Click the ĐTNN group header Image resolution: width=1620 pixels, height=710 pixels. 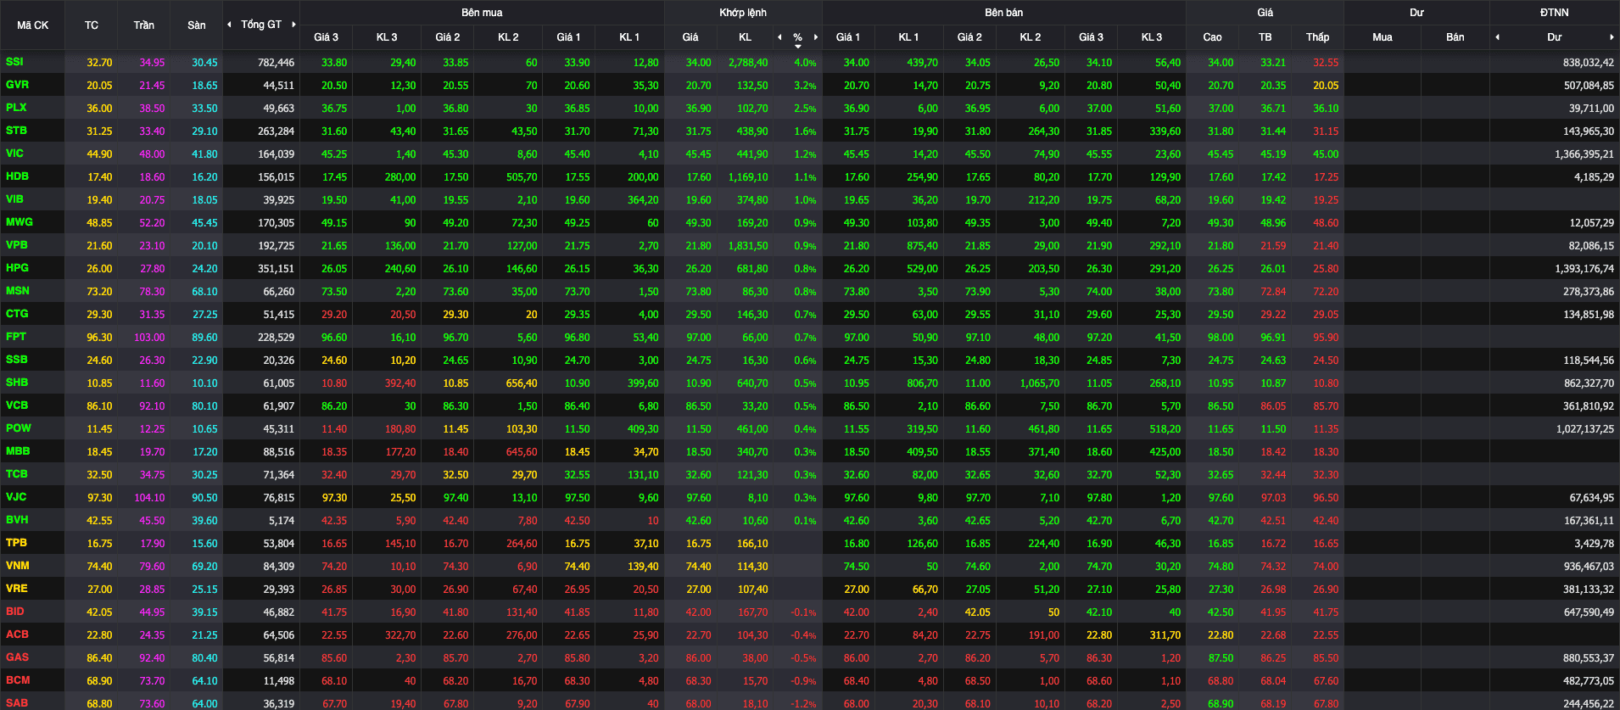(1554, 13)
